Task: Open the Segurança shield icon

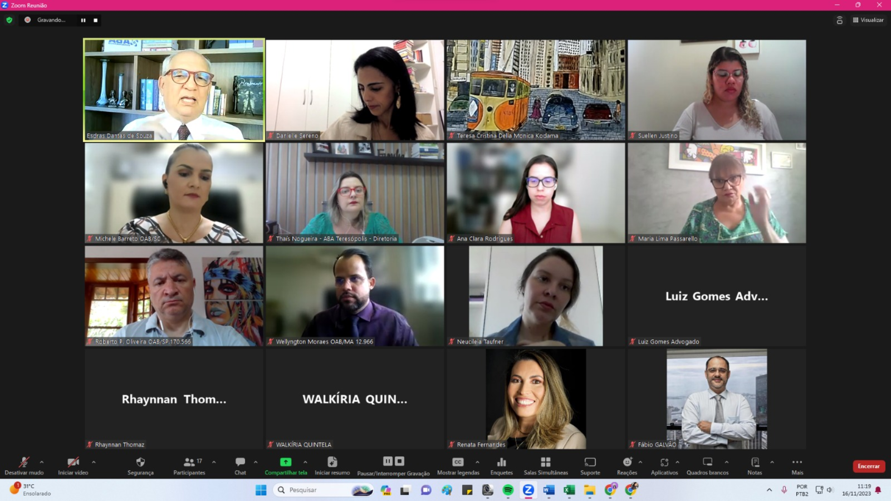Action: [140, 465]
